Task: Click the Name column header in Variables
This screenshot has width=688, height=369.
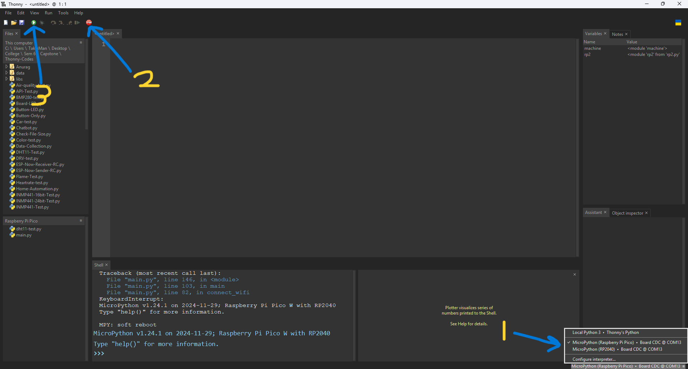Action: click(604, 42)
